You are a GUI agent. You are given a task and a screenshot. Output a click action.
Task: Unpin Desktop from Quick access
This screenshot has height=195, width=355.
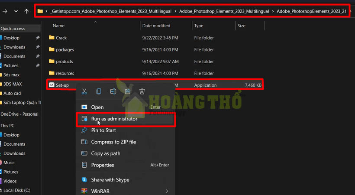(x=38, y=38)
